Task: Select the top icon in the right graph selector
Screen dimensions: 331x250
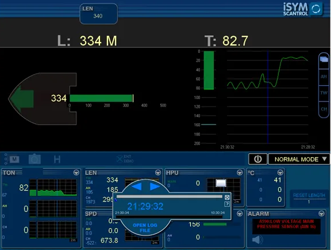Action: click(324, 60)
